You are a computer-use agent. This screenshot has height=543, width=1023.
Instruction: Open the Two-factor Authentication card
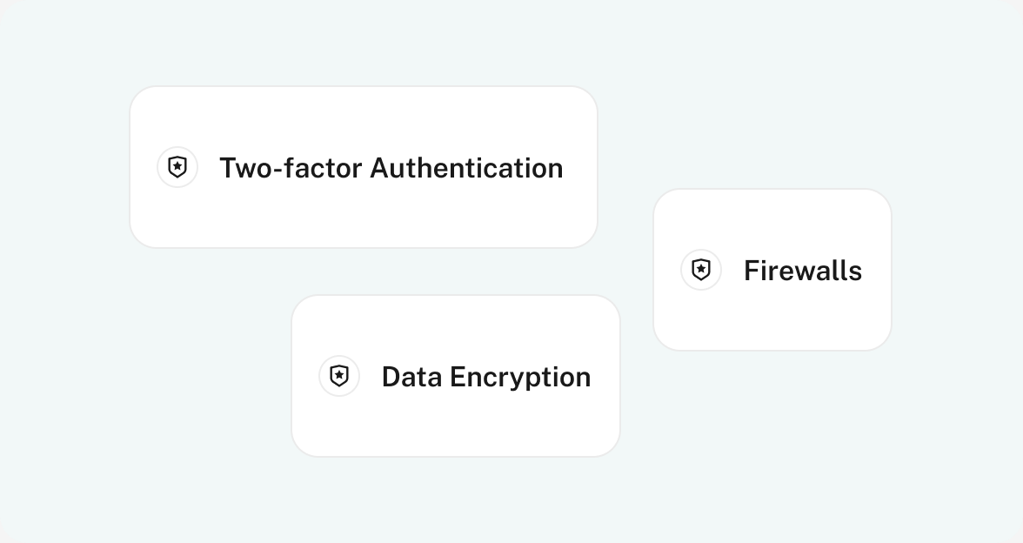coord(364,218)
